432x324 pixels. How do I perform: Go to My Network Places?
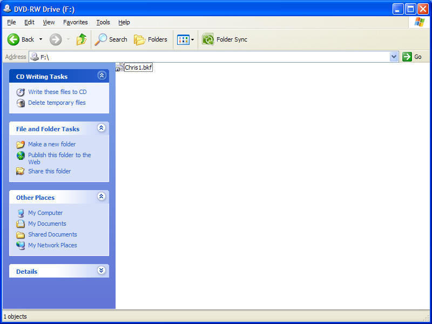[52, 245]
